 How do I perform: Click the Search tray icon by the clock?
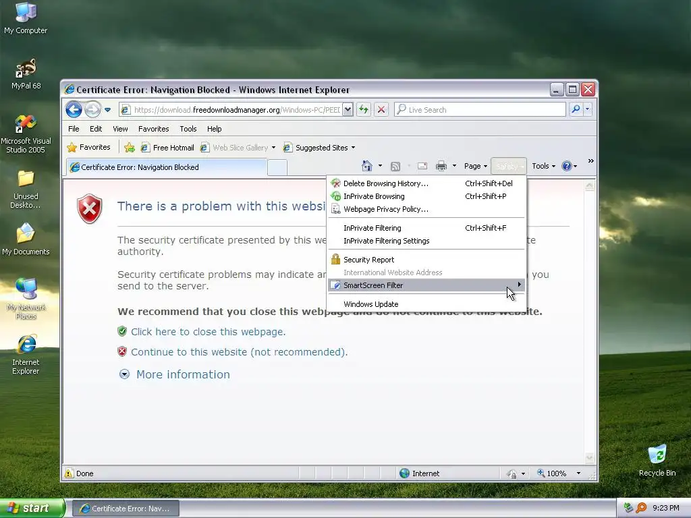coord(641,509)
